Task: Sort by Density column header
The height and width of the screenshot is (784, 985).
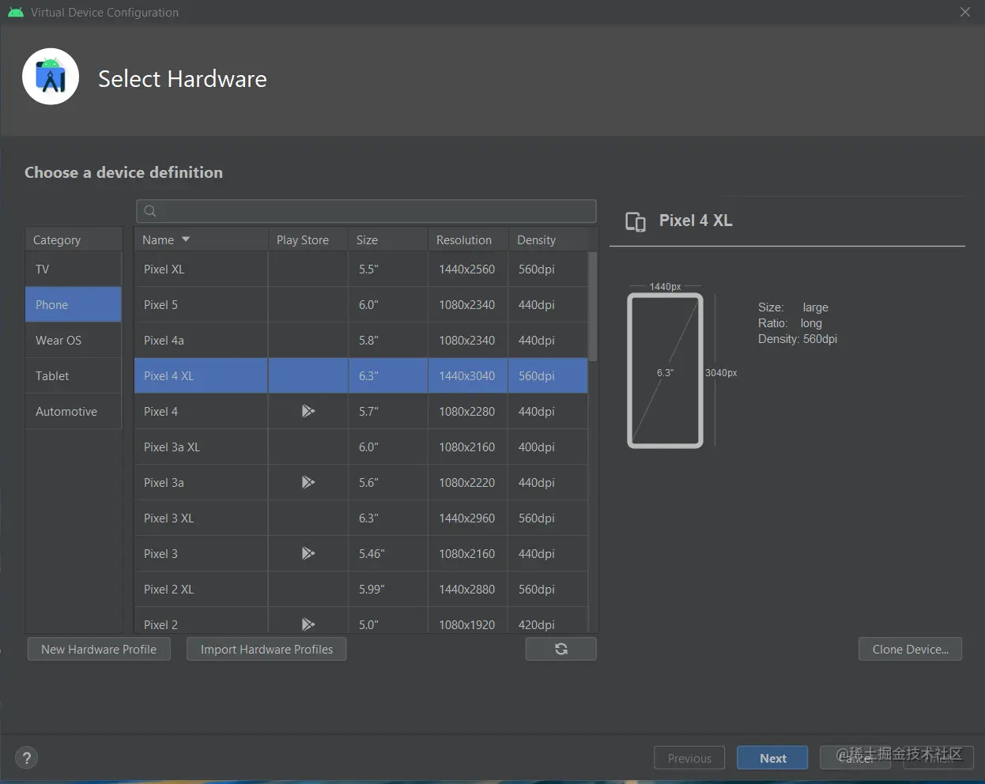Action: click(549, 239)
